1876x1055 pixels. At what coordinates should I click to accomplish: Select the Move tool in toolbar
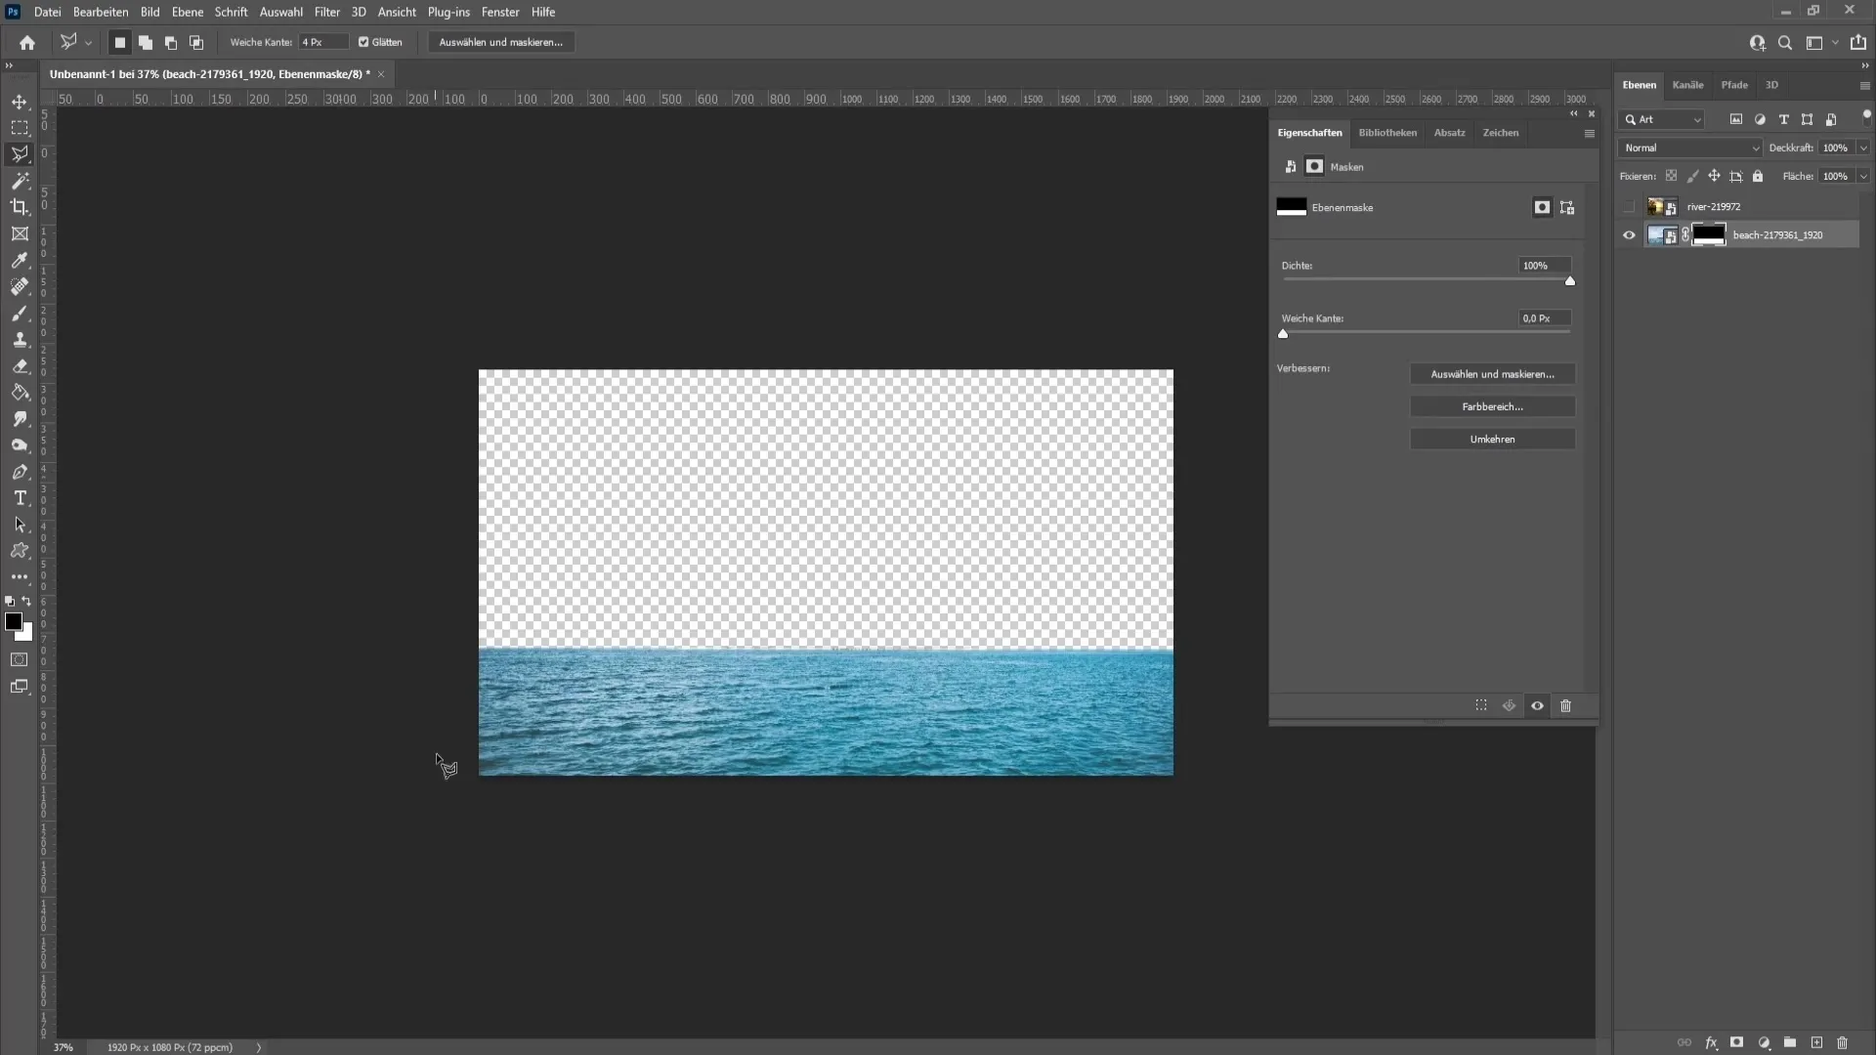[x=20, y=101]
